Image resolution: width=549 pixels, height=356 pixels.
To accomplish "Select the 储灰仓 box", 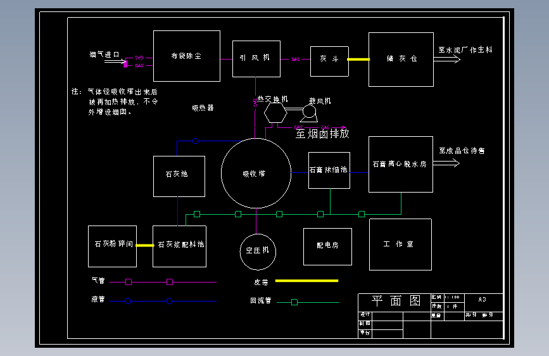I will click(401, 60).
